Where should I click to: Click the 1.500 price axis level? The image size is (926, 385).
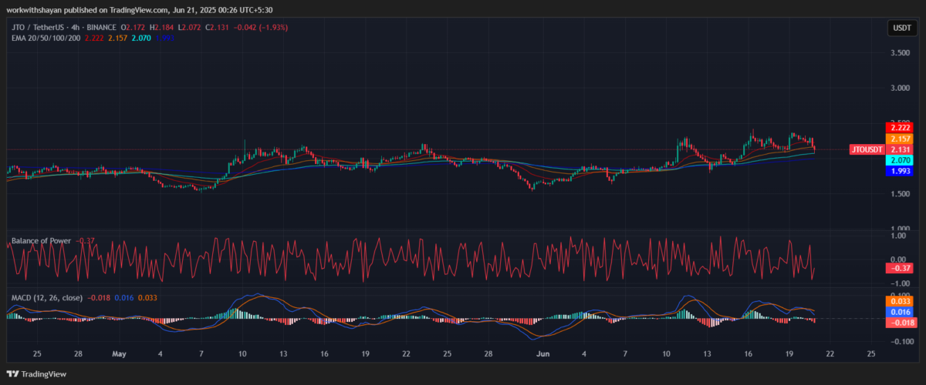(900, 194)
